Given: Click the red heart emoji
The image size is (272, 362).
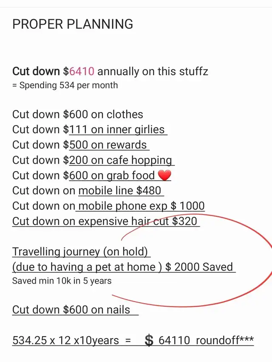Looking at the screenshot, I should point(164,175).
